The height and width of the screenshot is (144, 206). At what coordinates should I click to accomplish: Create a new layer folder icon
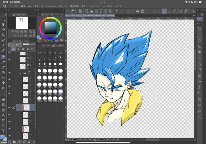(15, 142)
